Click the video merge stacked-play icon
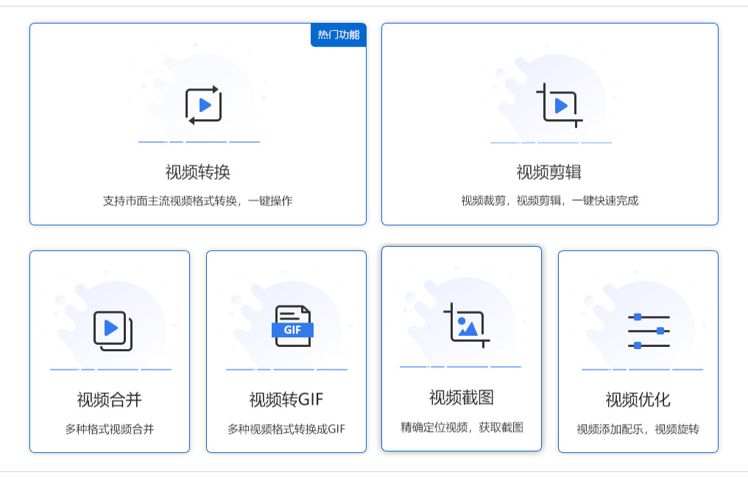Viewport: 748px width, 478px height. tap(113, 331)
